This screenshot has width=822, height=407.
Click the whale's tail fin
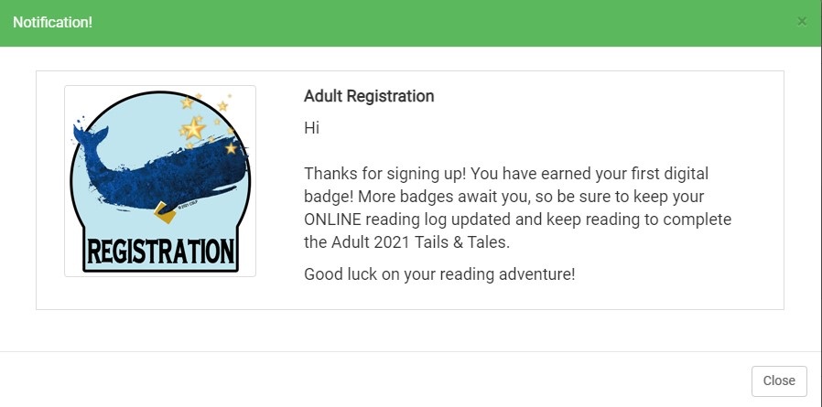click(89, 136)
